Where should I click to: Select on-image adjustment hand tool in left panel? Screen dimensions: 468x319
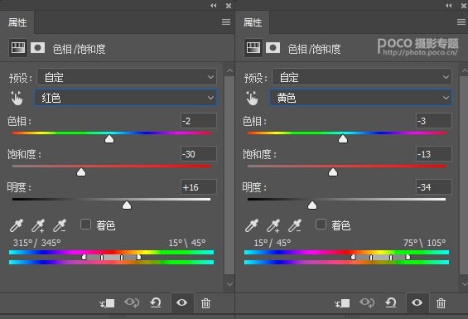(x=17, y=98)
